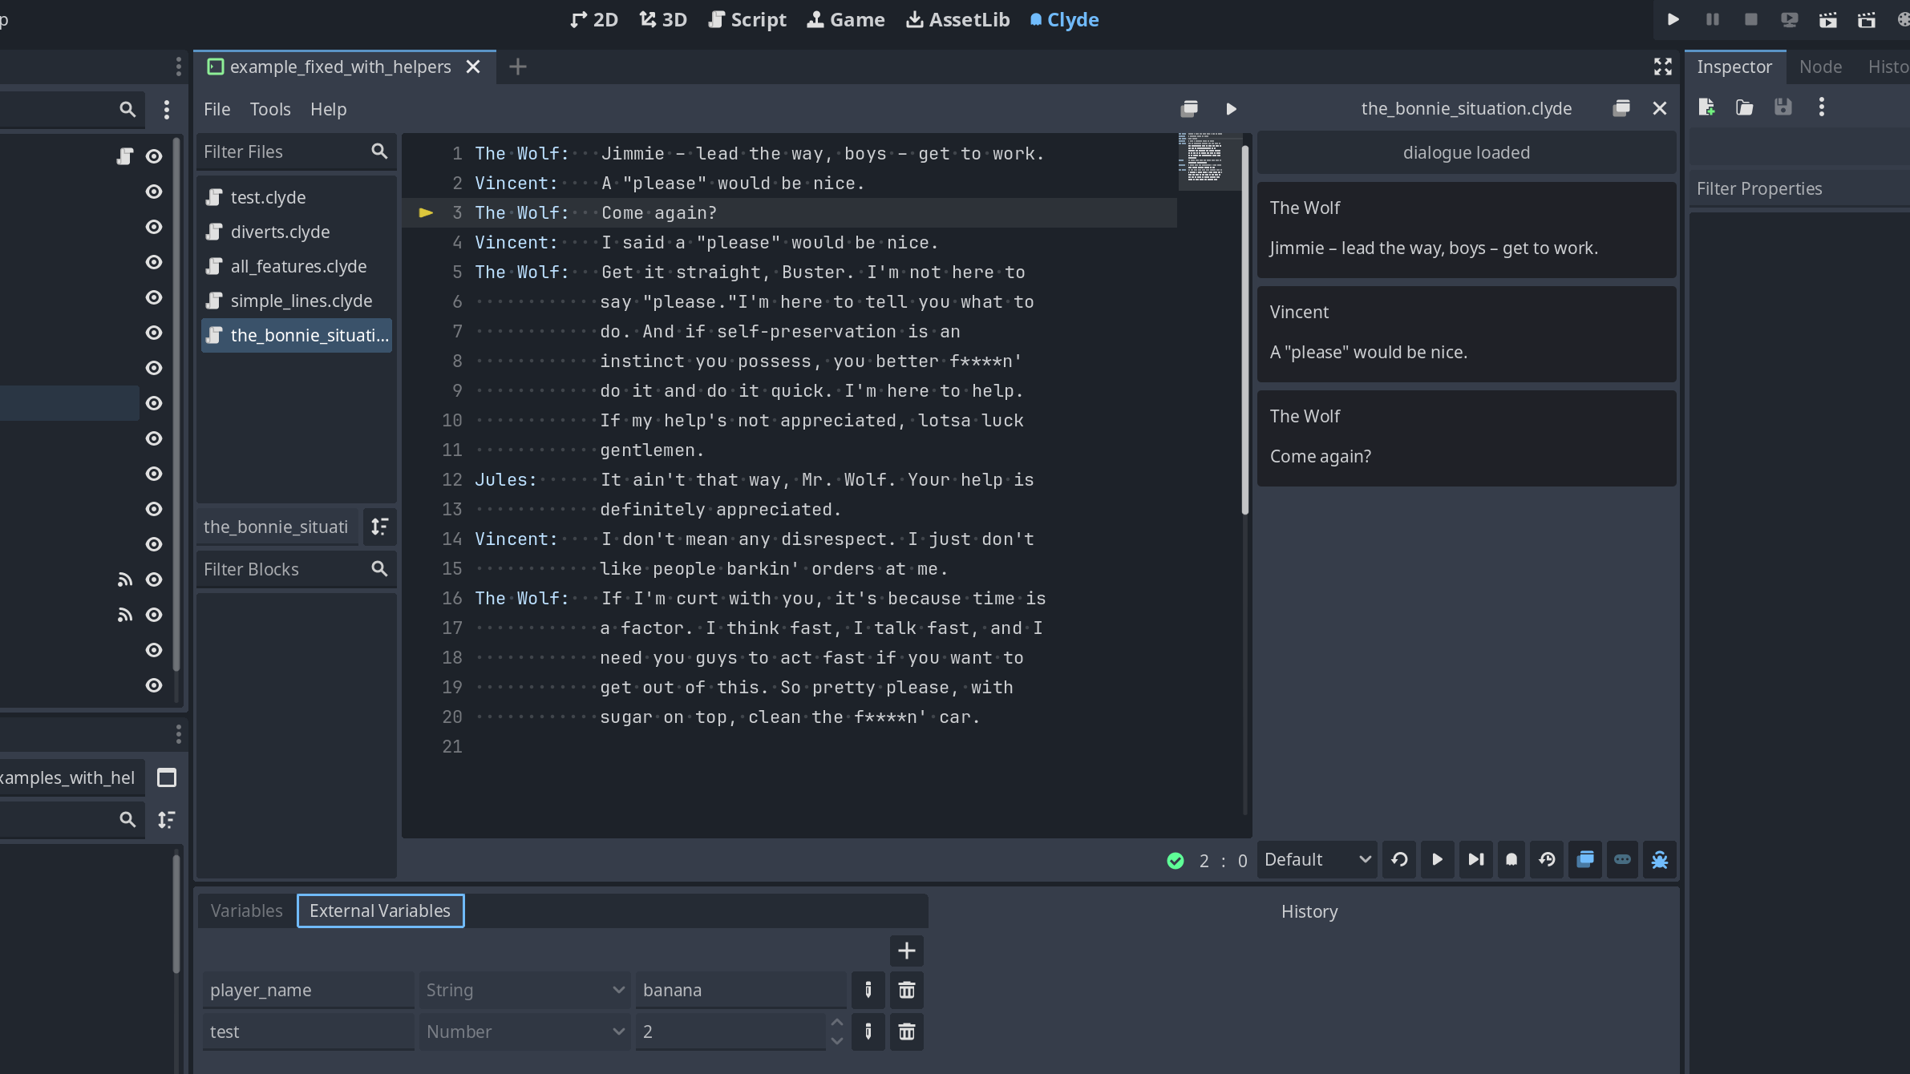Image resolution: width=1910 pixels, height=1074 pixels.
Task: Open simple_lines.clyde file
Action: 297,301
